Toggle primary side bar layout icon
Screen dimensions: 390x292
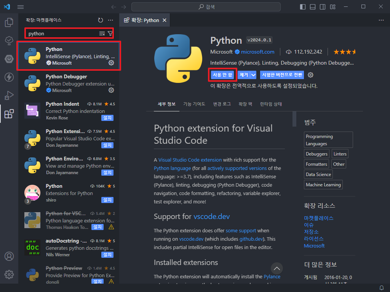pos(303,7)
